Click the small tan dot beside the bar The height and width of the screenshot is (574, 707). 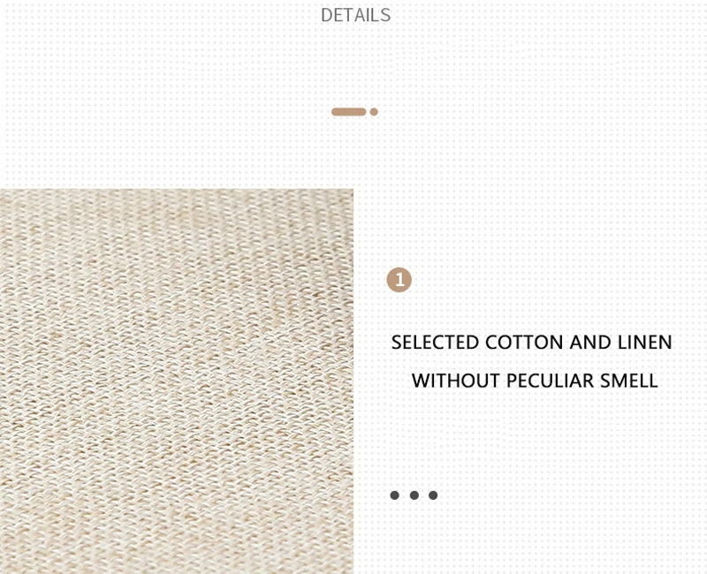374,112
